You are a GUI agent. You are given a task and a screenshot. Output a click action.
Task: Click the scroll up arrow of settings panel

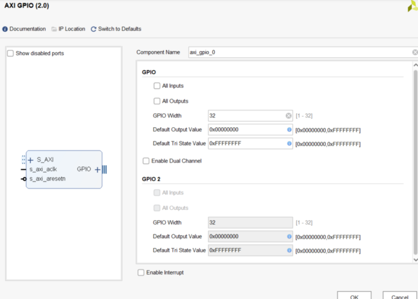coord(415,65)
